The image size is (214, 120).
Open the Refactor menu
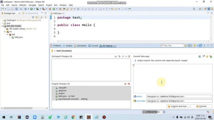[23, 5]
